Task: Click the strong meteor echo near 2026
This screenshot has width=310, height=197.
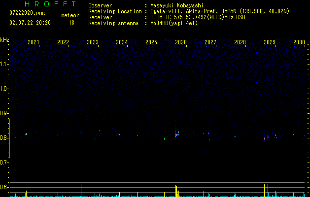Action: [176, 135]
